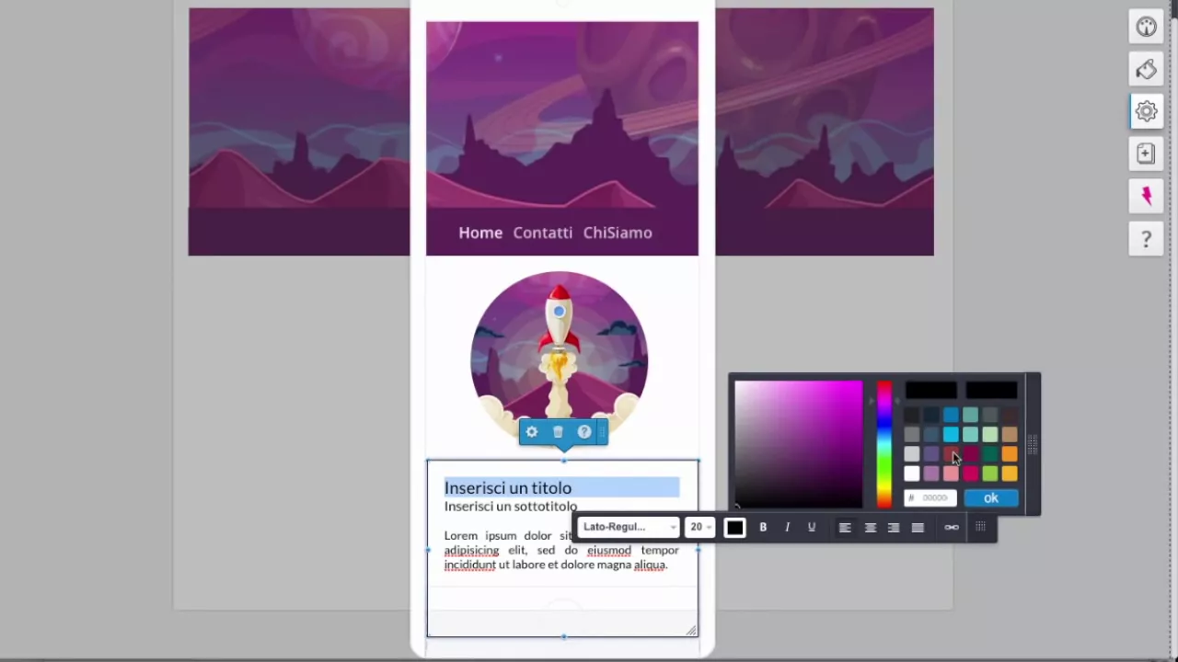The height and width of the screenshot is (662, 1178).
Task: Confirm color with ok button
Action: (x=991, y=497)
